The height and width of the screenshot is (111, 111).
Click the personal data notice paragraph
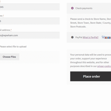pos(91,60)
